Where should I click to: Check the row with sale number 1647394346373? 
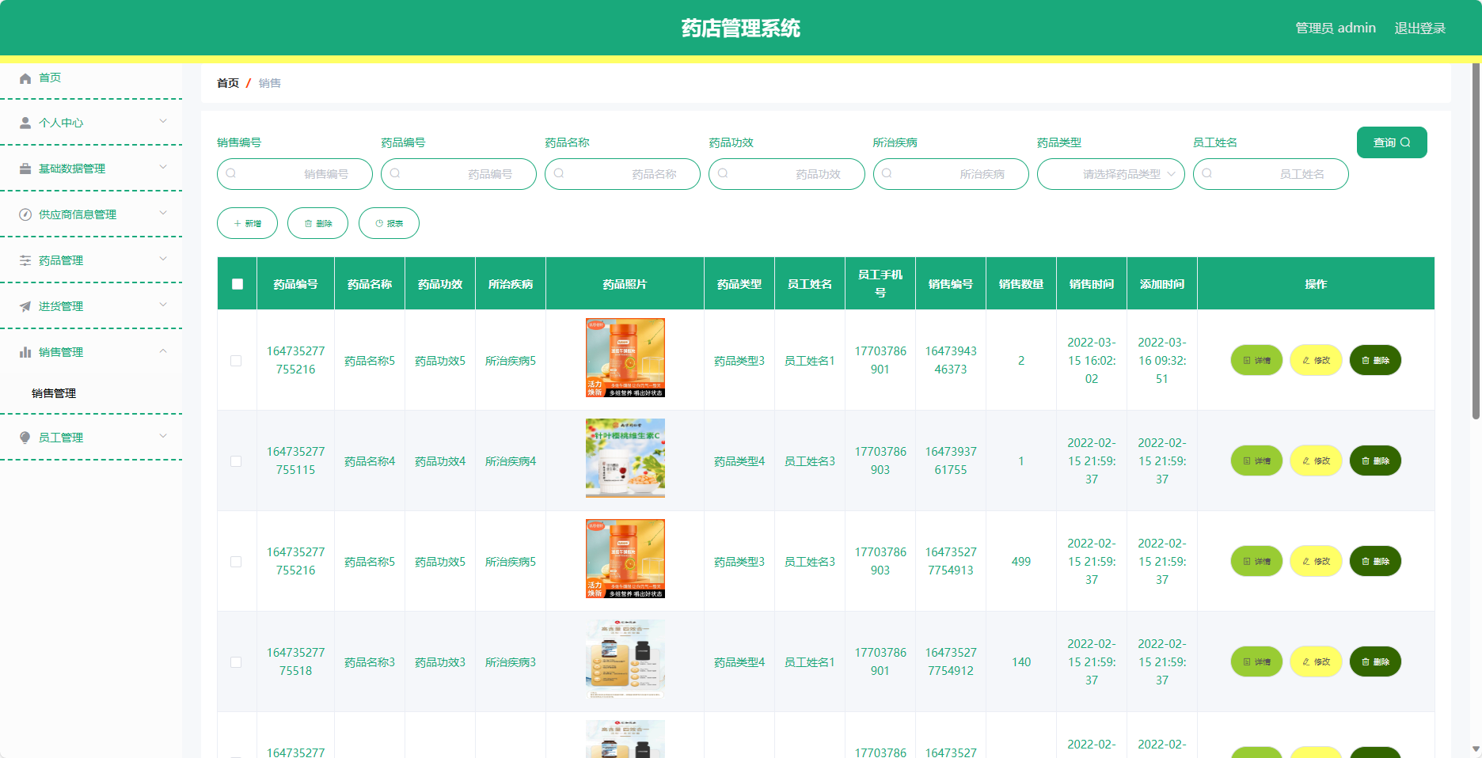(236, 361)
